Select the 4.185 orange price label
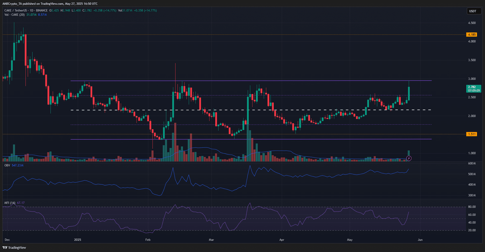485x252 pixels. (x=471, y=34)
